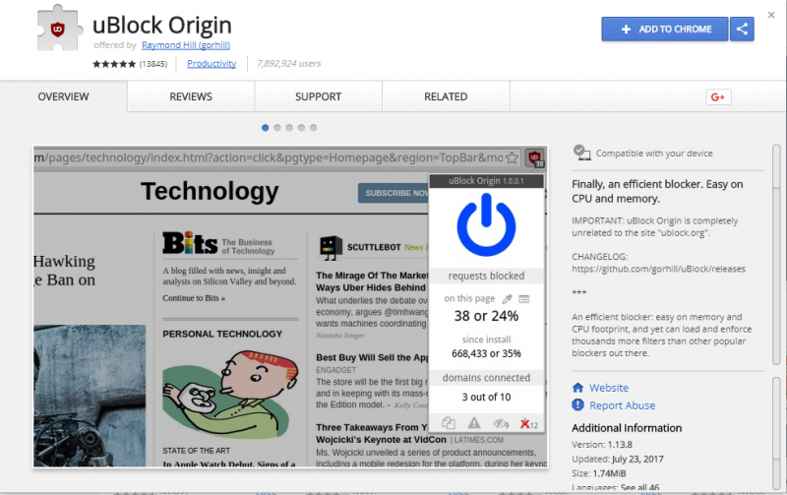Click the robot photo thumbnail in screenshot

point(90,397)
